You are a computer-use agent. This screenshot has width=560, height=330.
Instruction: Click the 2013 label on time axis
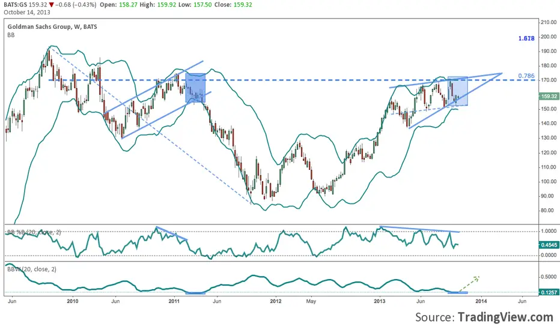click(x=380, y=301)
